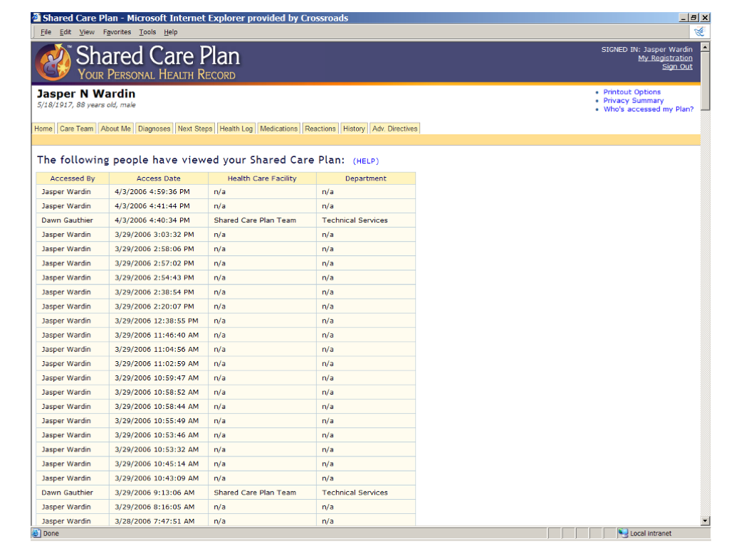The width and height of the screenshot is (729, 546).
Task: Click Shared Care Plan Team in 3/29/2006 row
Action: point(255,493)
